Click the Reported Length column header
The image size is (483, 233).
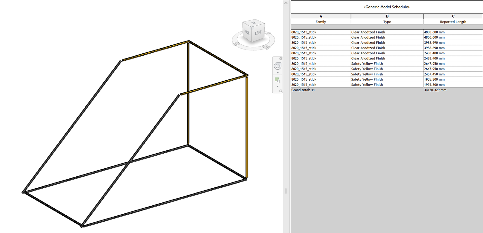pyautogui.click(x=453, y=22)
